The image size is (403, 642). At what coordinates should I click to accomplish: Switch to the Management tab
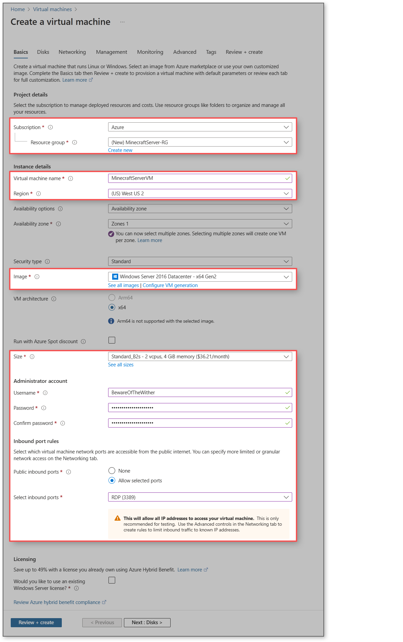[111, 52]
